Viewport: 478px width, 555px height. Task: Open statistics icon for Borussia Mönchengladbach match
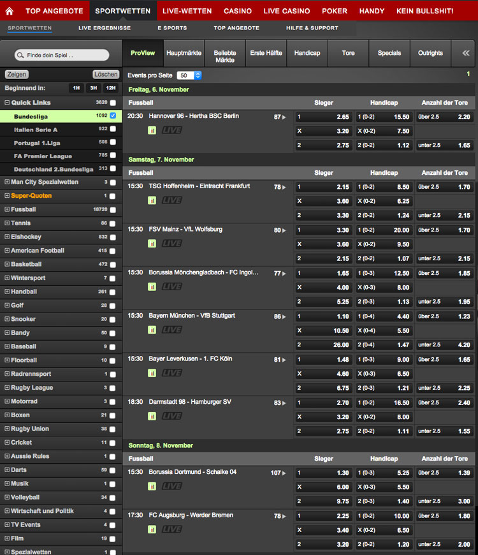152,287
